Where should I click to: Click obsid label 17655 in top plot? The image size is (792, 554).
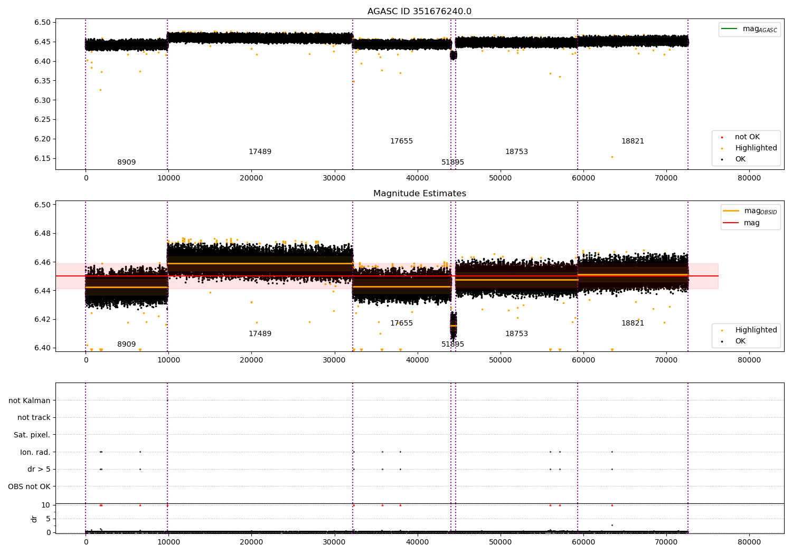(401, 141)
